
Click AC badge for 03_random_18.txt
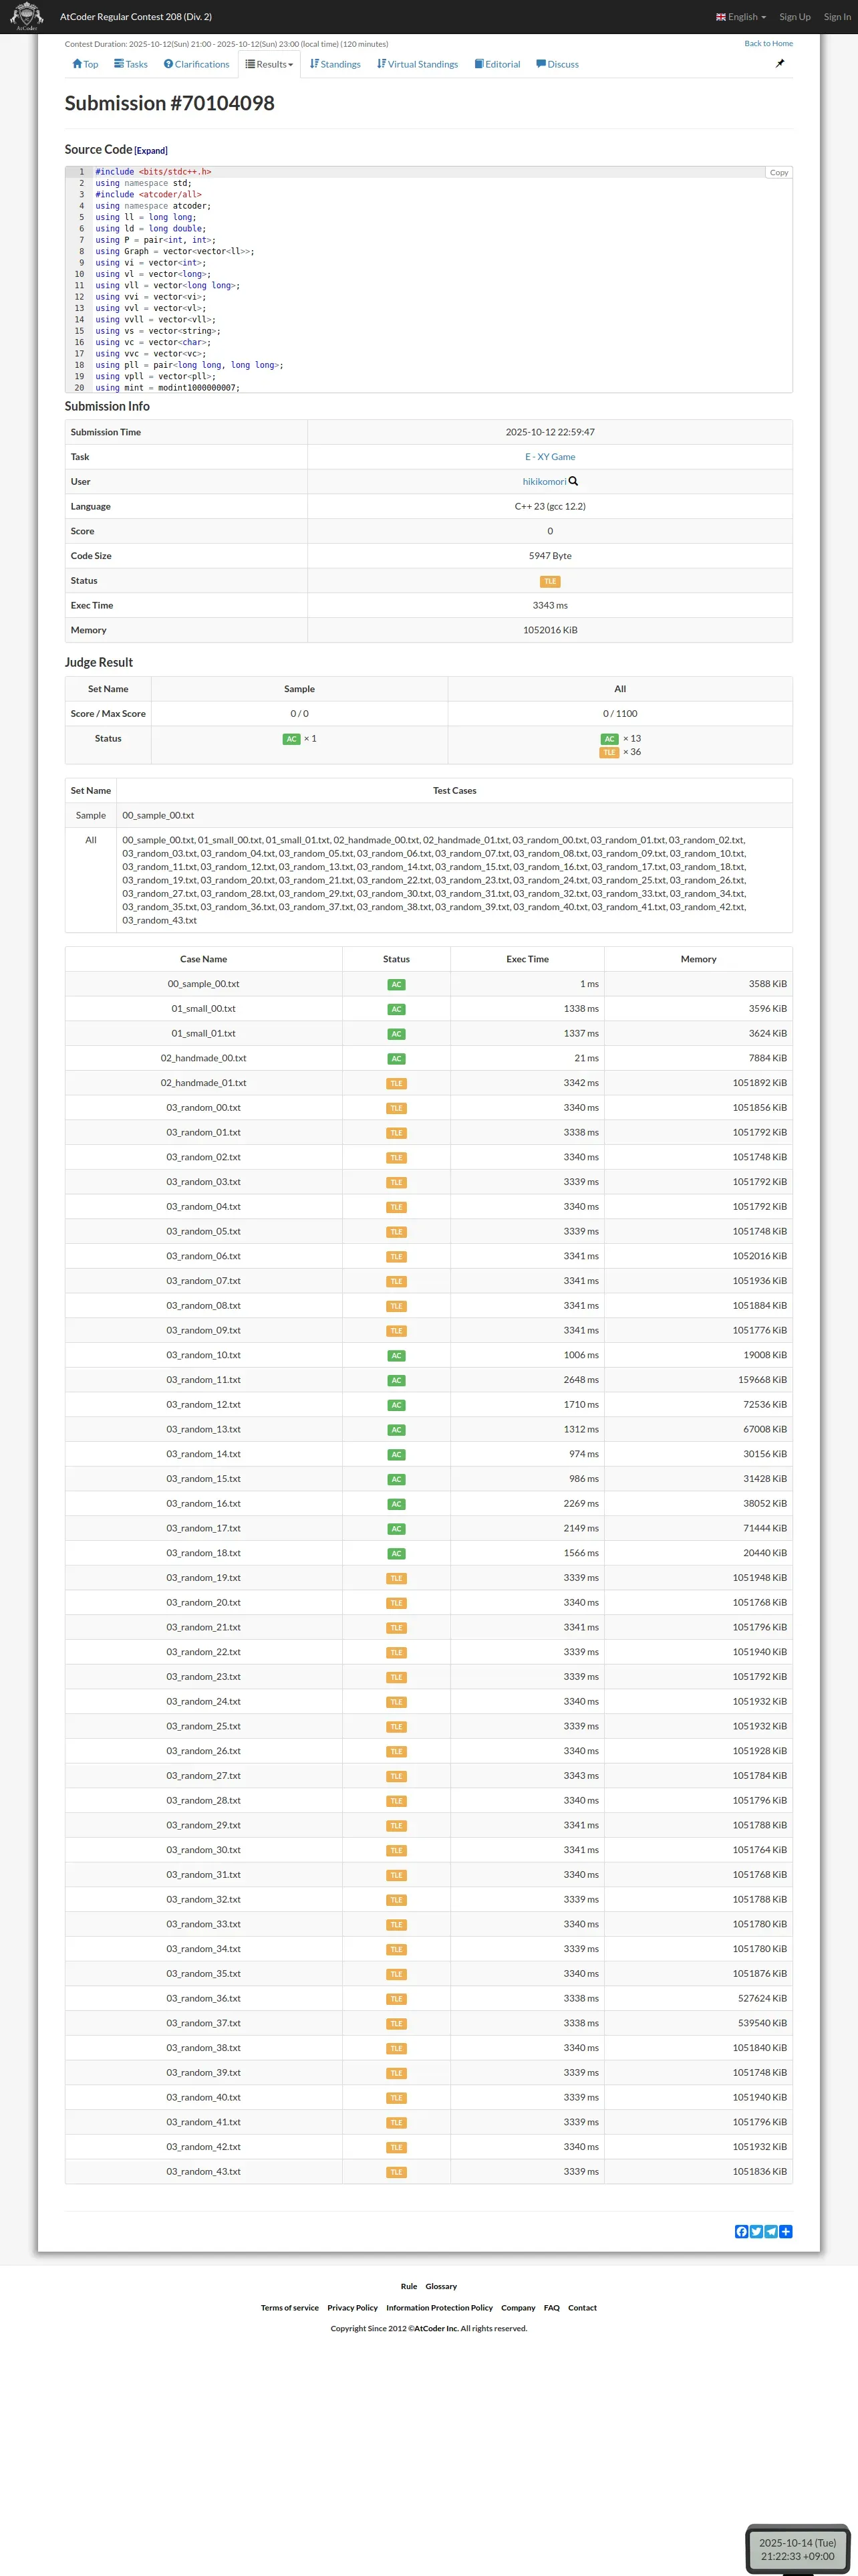point(396,1554)
